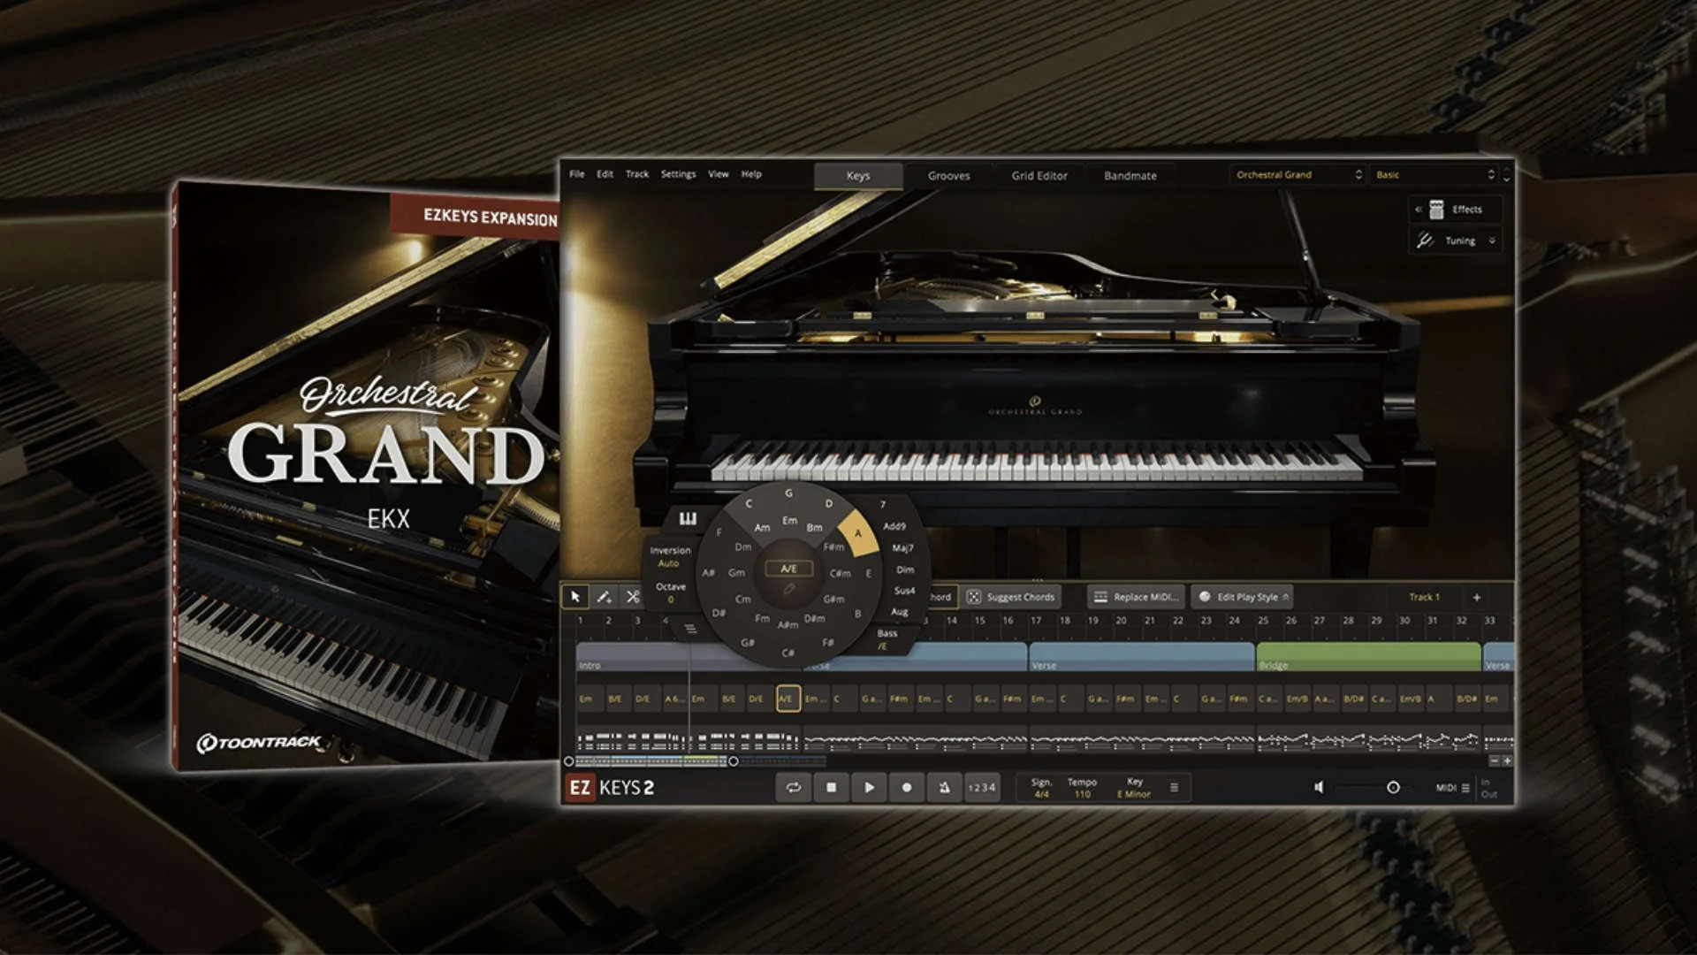This screenshot has width=1697, height=955.
Task: Switch to the Grooves tab
Action: click(948, 175)
